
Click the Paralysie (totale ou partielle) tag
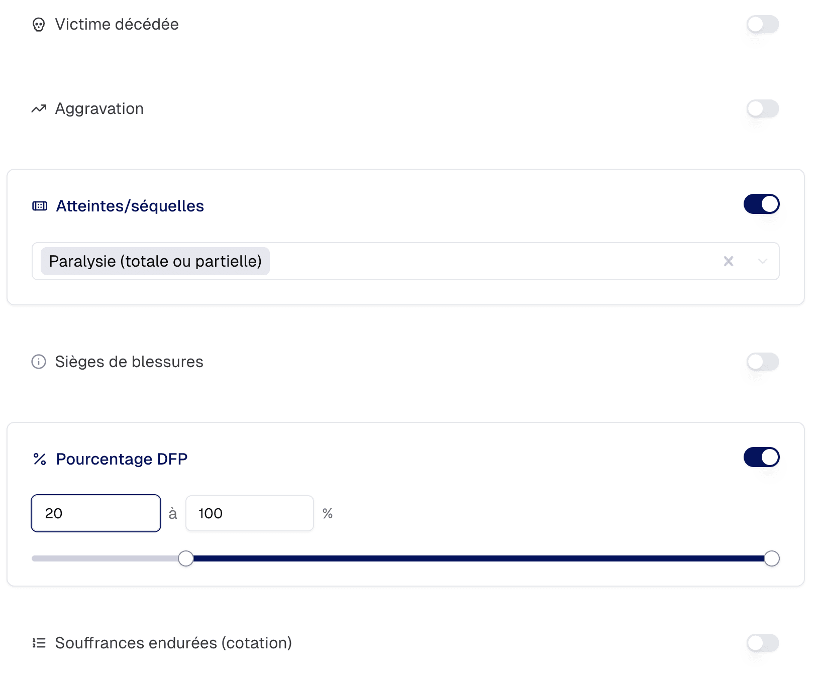[x=155, y=261]
